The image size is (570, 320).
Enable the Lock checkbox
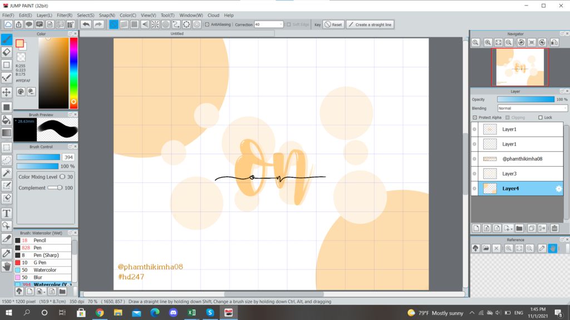540,118
